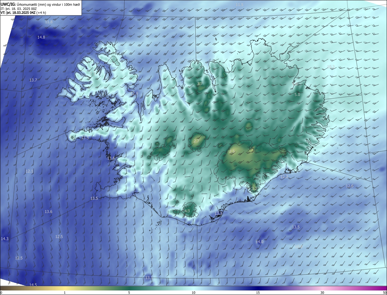Click the 13.7 value label
Screen dimensions: 387x295
point(33,80)
